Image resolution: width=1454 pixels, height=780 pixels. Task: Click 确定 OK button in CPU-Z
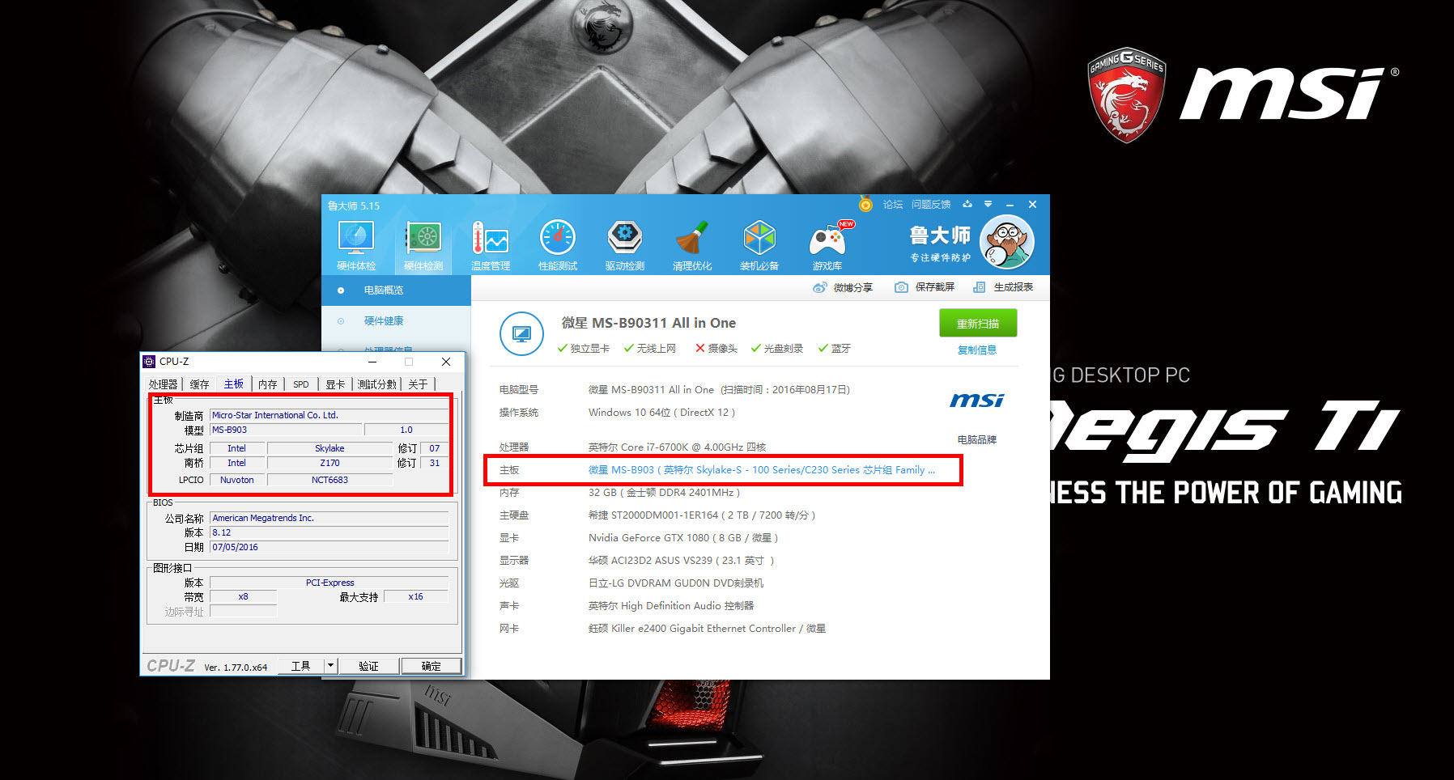(x=431, y=666)
